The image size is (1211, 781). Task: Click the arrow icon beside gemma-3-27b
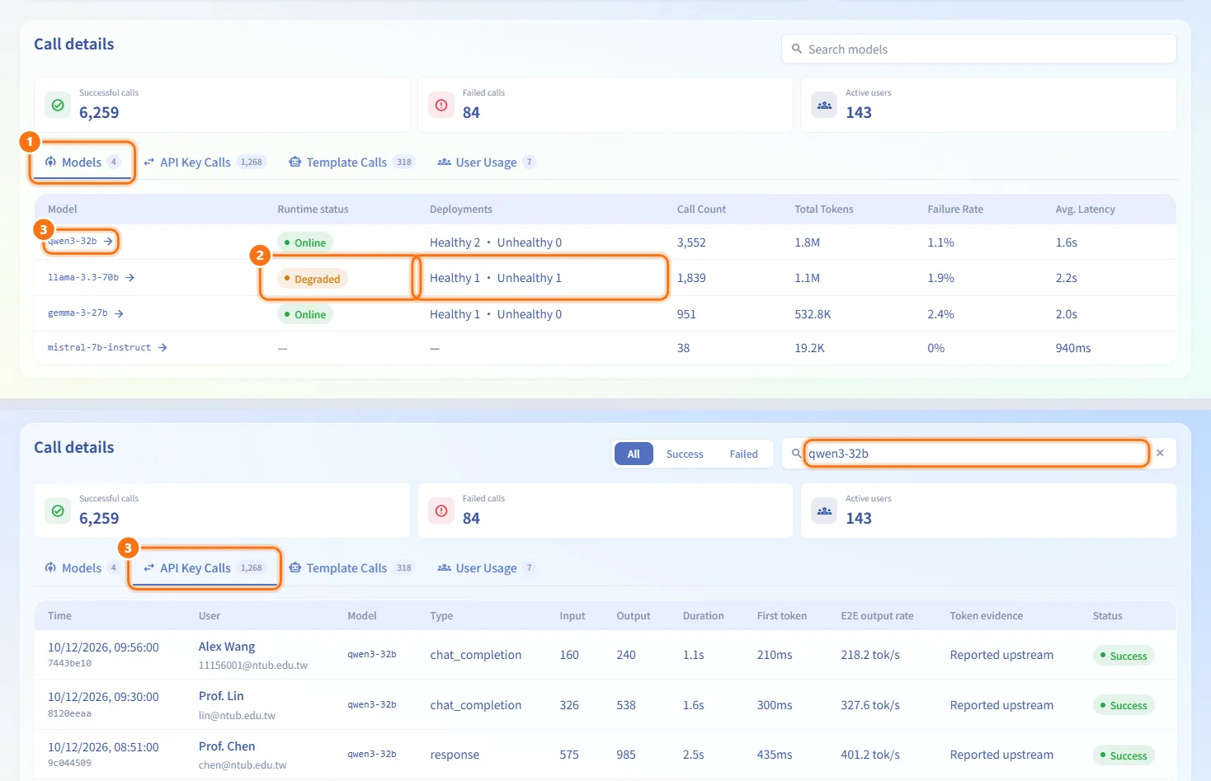click(119, 313)
